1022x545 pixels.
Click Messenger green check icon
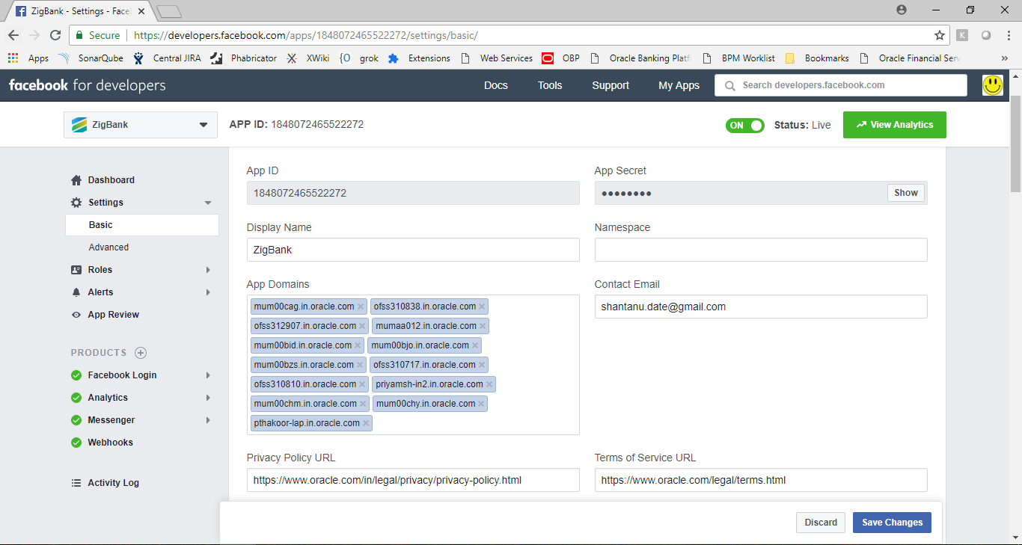(76, 420)
